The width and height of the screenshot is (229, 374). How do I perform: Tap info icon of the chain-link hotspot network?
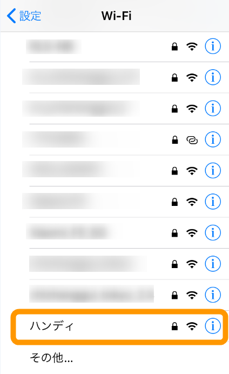213,139
